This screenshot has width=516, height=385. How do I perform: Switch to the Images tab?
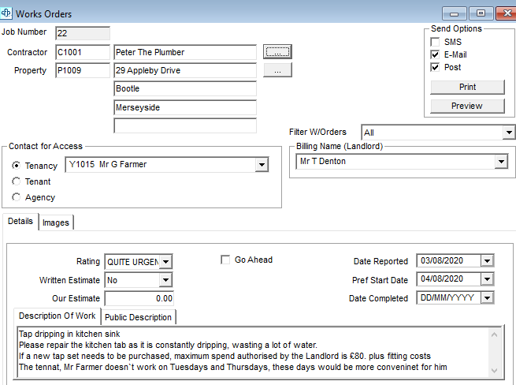[x=56, y=222]
